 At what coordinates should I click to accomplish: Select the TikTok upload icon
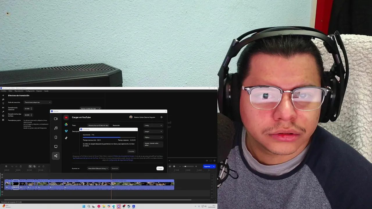pyautogui.click(x=66, y=138)
